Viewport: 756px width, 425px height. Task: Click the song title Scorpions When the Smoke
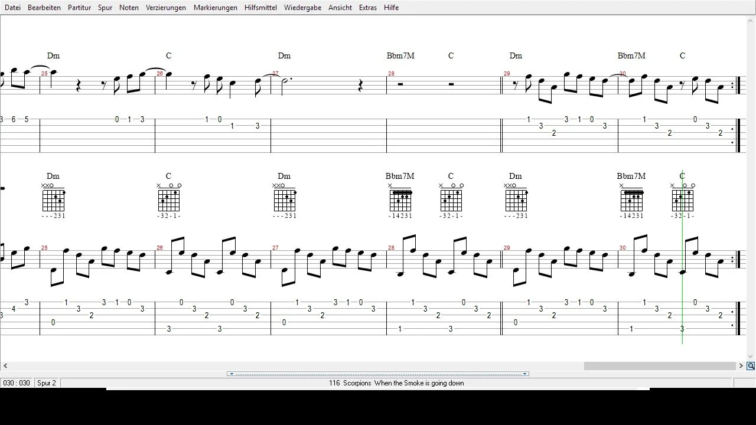click(x=396, y=383)
